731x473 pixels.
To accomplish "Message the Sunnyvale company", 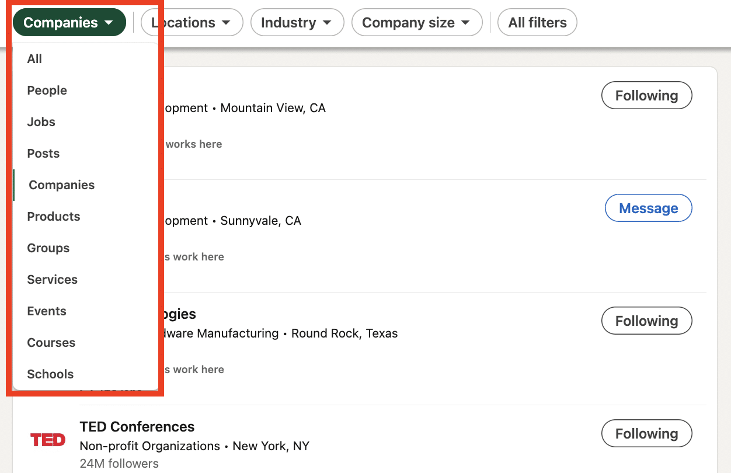I will point(648,207).
